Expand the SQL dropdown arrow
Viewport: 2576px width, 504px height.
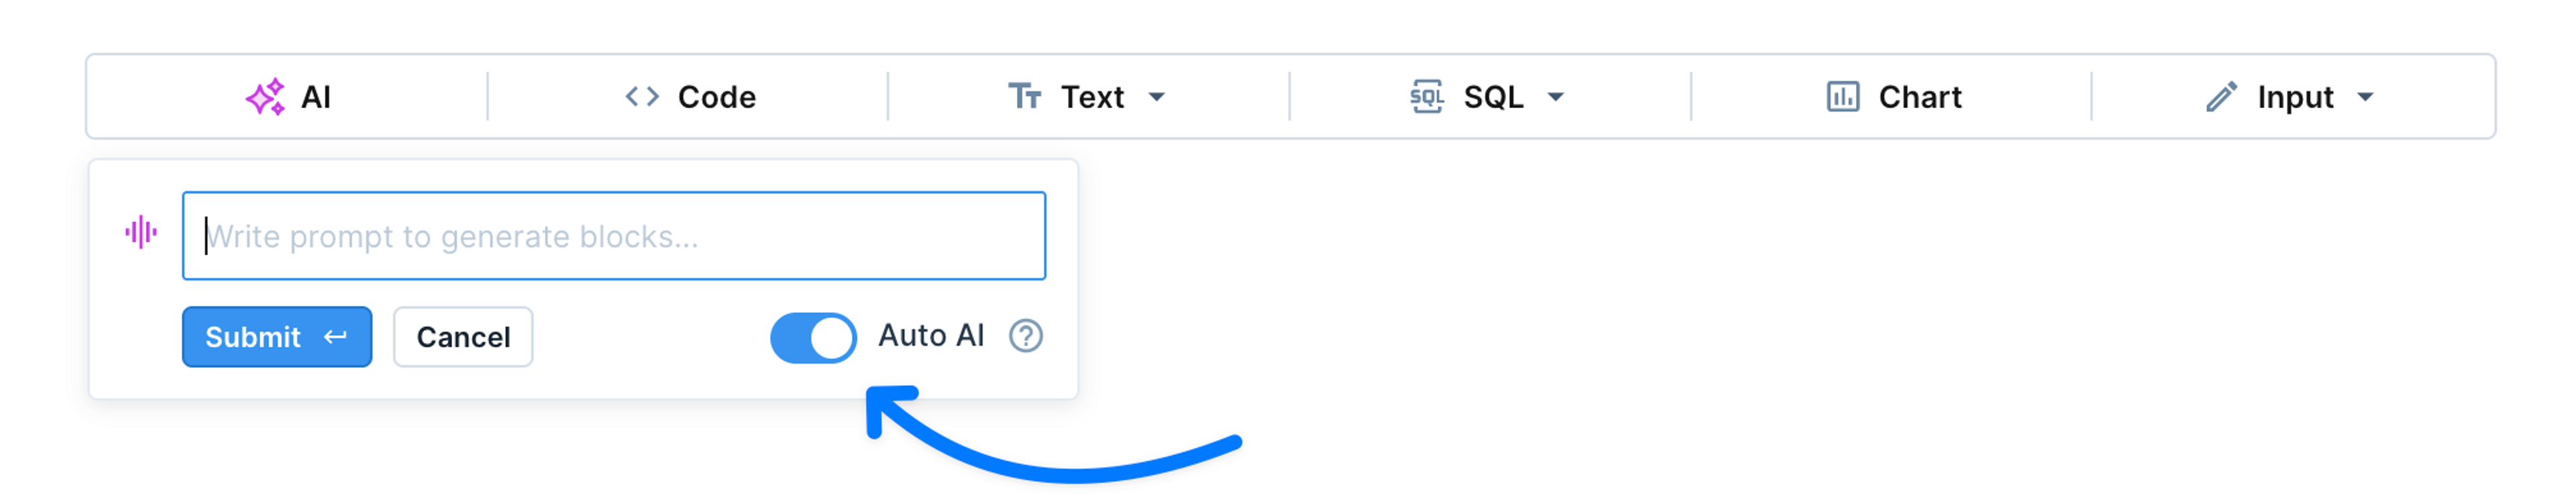pos(1556,98)
